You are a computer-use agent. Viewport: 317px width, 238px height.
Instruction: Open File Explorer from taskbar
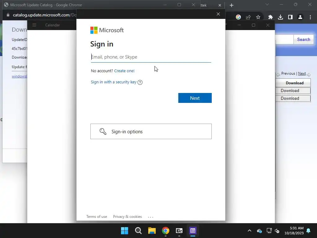(152, 231)
